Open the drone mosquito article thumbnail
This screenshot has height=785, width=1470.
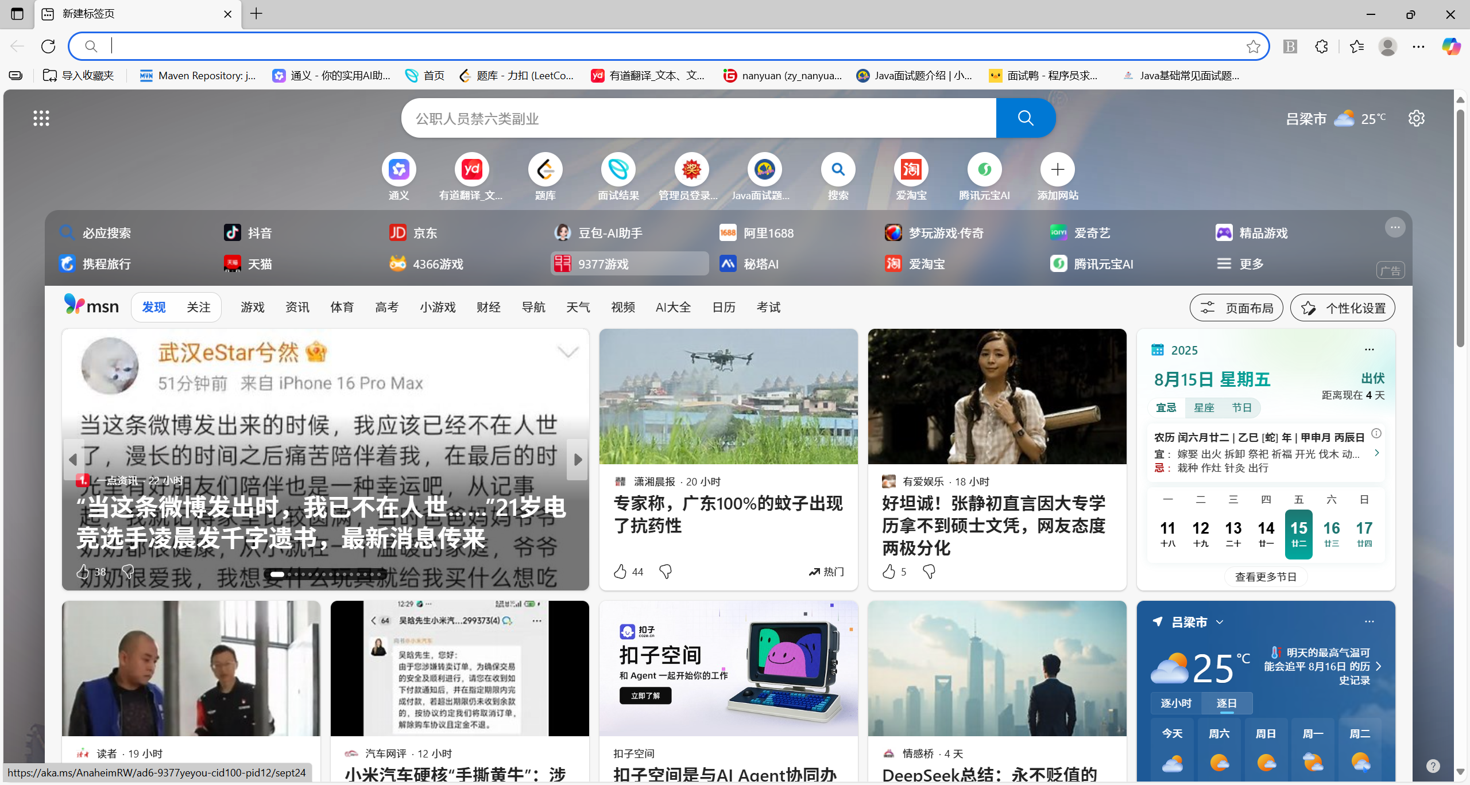[x=728, y=397]
